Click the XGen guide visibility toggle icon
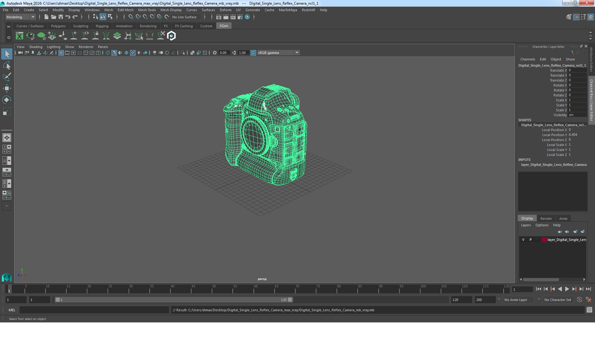 click(x=85, y=36)
